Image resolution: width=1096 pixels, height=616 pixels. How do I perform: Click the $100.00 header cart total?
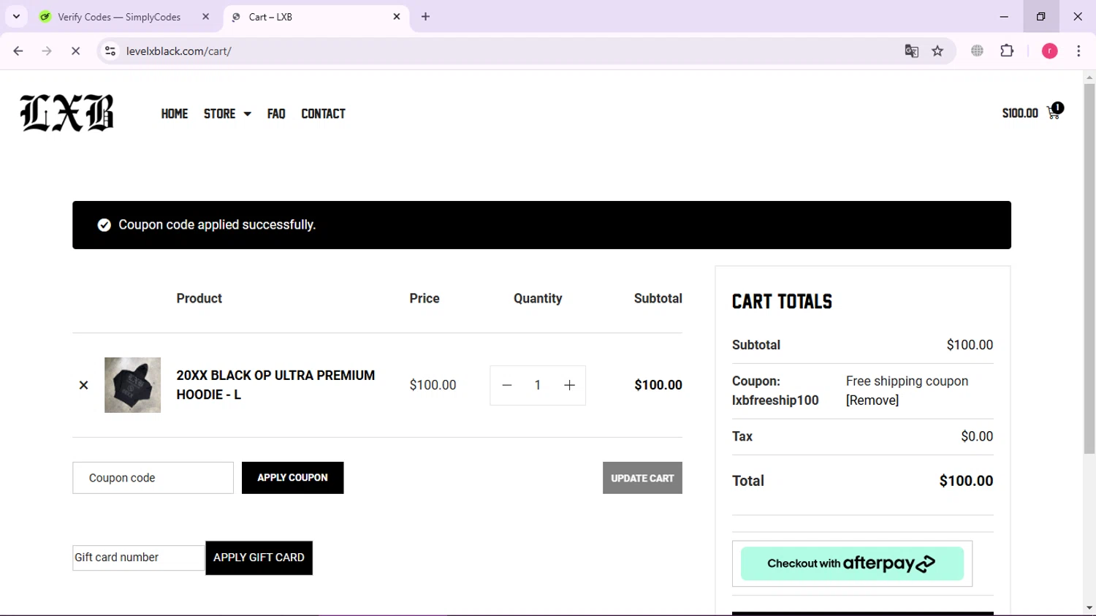[x=1020, y=113]
